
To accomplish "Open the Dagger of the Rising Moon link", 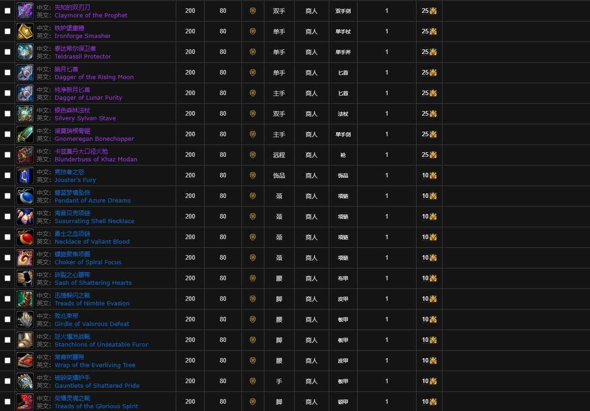I will [x=94, y=77].
